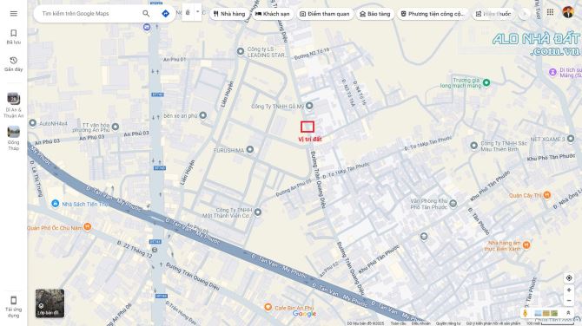Screen dimensions: 582x326
Task: Zoom out with the minus button
Action: click(569, 301)
